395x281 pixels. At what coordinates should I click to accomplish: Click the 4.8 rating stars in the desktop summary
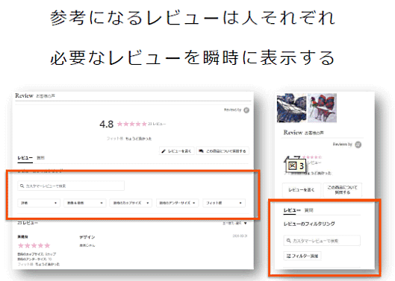[131, 124]
